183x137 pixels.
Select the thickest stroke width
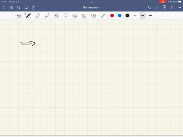tap(150, 16)
